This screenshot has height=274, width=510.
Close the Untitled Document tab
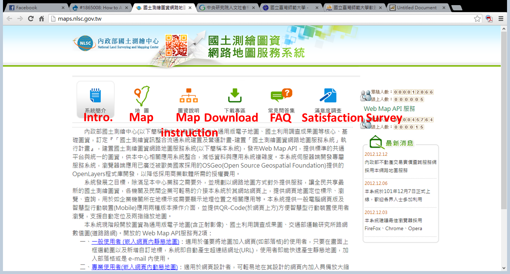click(x=444, y=7)
